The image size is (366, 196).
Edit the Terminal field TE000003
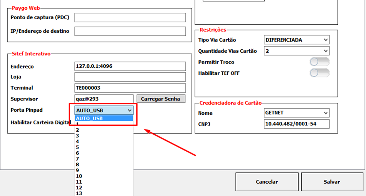coord(130,88)
